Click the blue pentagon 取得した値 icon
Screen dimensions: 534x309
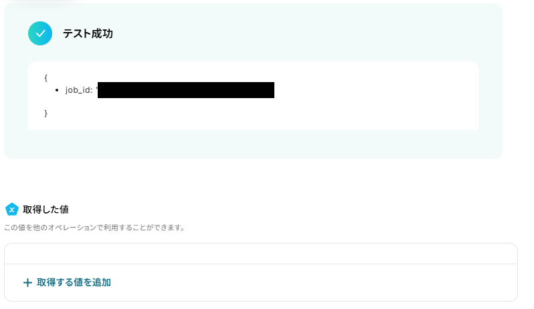[12, 210]
